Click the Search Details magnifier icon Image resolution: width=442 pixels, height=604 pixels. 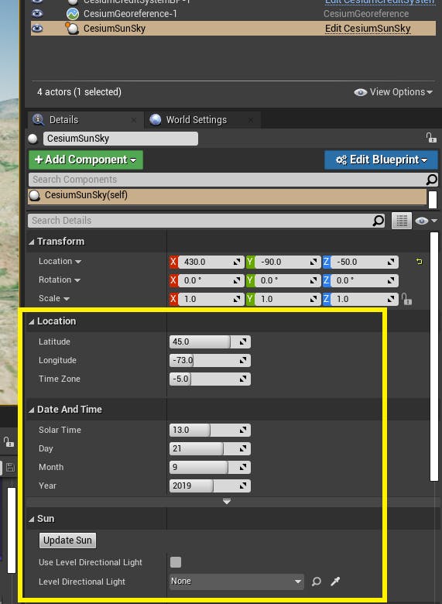pyautogui.click(x=378, y=221)
